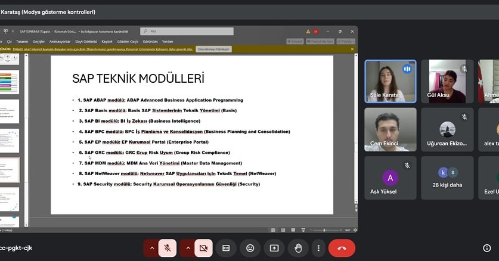Viewport: 499px width, 261px height.
Task: Raise hand in the meeting
Action: click(298, 248)
